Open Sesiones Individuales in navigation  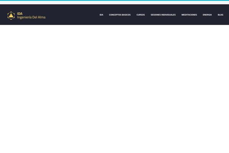pyautogui.click(x=163, y=15)
